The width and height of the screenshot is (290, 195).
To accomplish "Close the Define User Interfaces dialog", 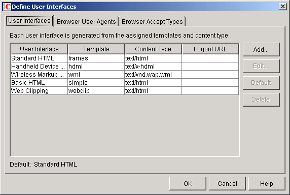I will point(282,7).
